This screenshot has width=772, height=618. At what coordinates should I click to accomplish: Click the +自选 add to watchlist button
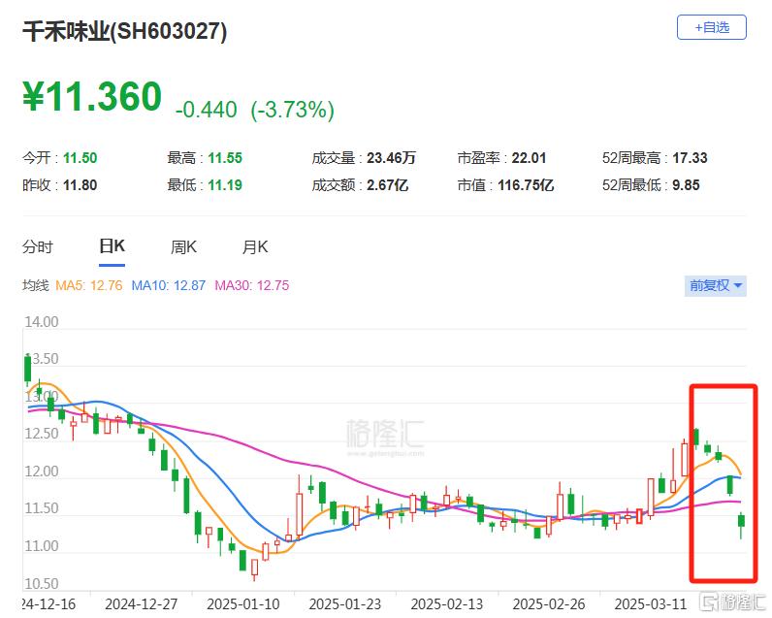(712, 27)
